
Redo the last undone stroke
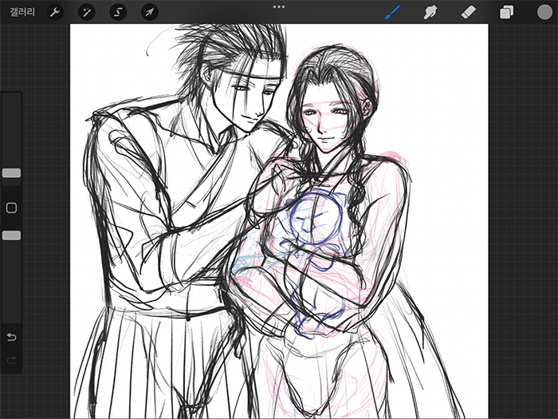[x=11, y=360]
